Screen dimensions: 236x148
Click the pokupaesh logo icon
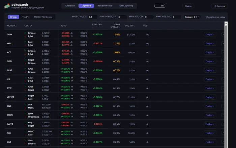pyautogui.click(x=7, y=6)
